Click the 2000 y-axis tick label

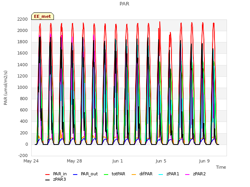coord(23,30)
